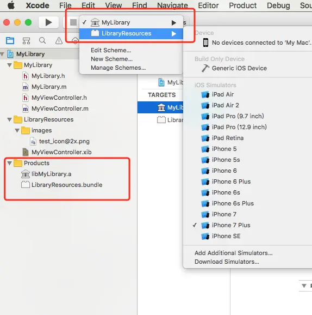Screen dimensions: 312x315
Task: Click the LibraryResources.bundle icon
Action: (x=26, y=185)
